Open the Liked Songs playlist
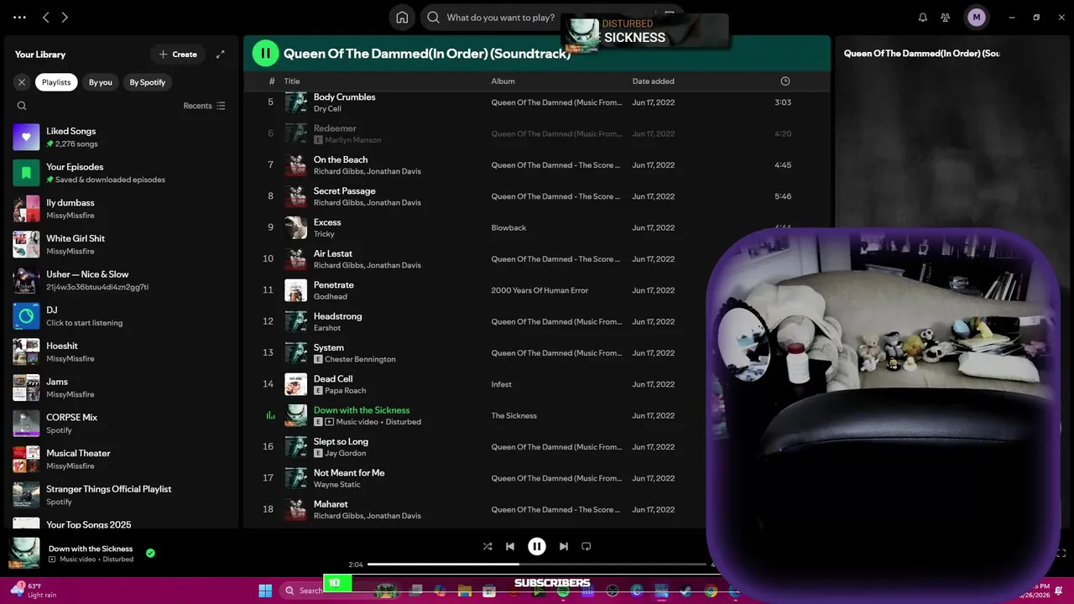This screenshot has height=604, width=1074. click(122, 137)
